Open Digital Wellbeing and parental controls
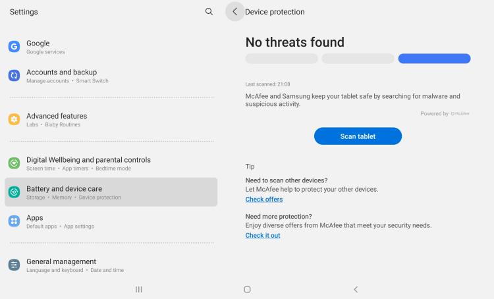494x299 pixels. [111, 163]
